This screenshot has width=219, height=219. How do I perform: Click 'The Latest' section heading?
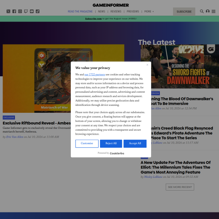point(157,42)
